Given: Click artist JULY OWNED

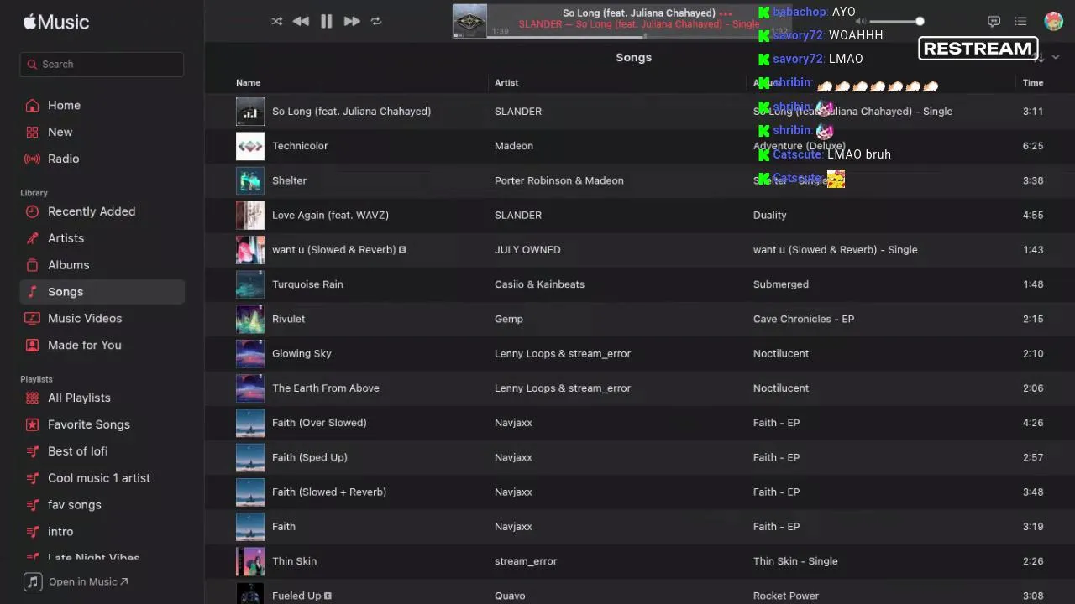Looking at the screenshot, I should (x=527, y=249).
